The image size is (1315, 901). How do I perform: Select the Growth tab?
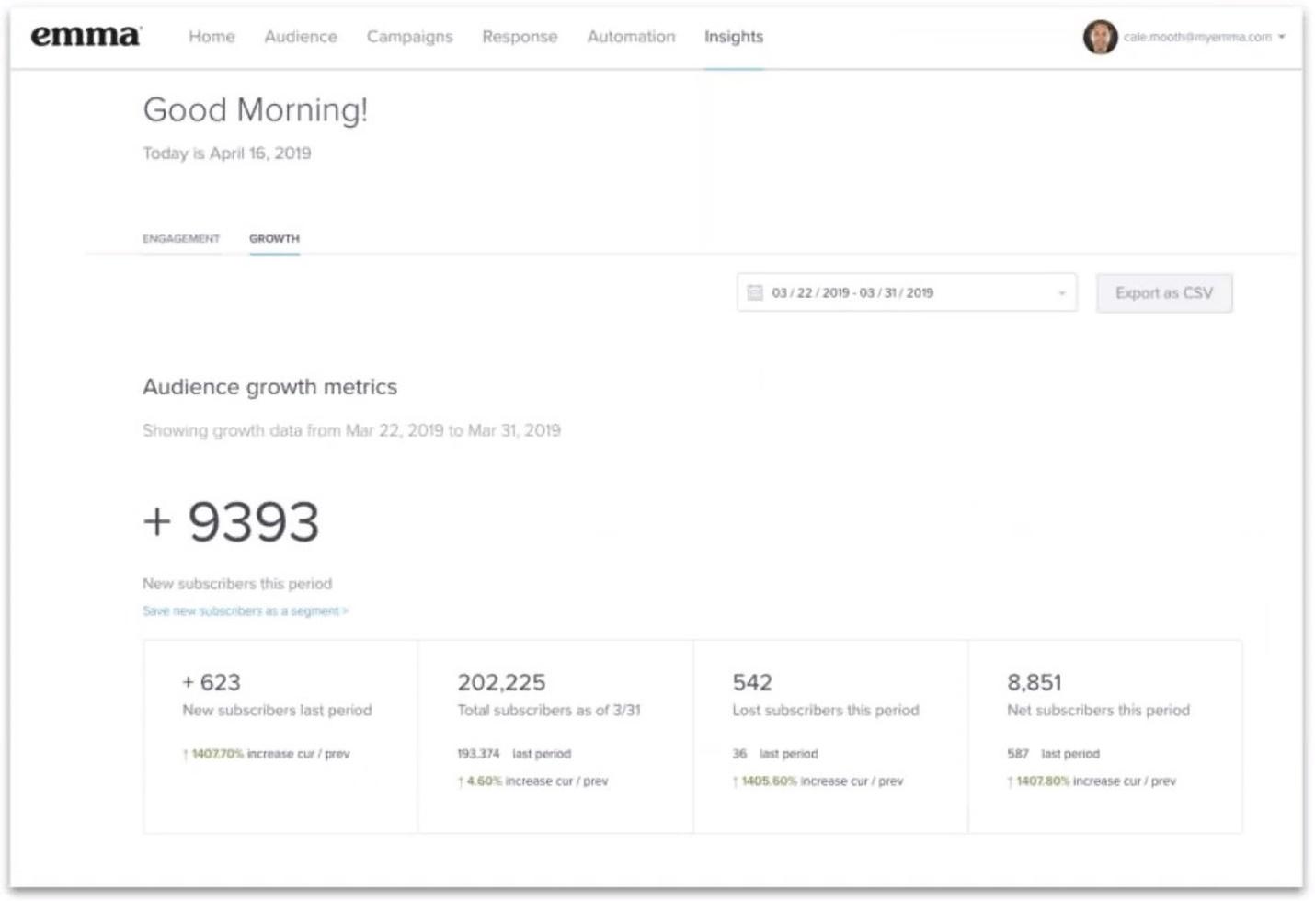[x=274, y=239]
